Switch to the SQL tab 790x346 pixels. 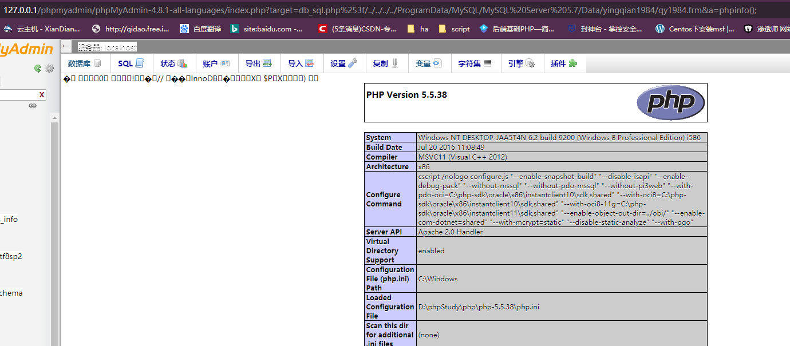(131, 63)
